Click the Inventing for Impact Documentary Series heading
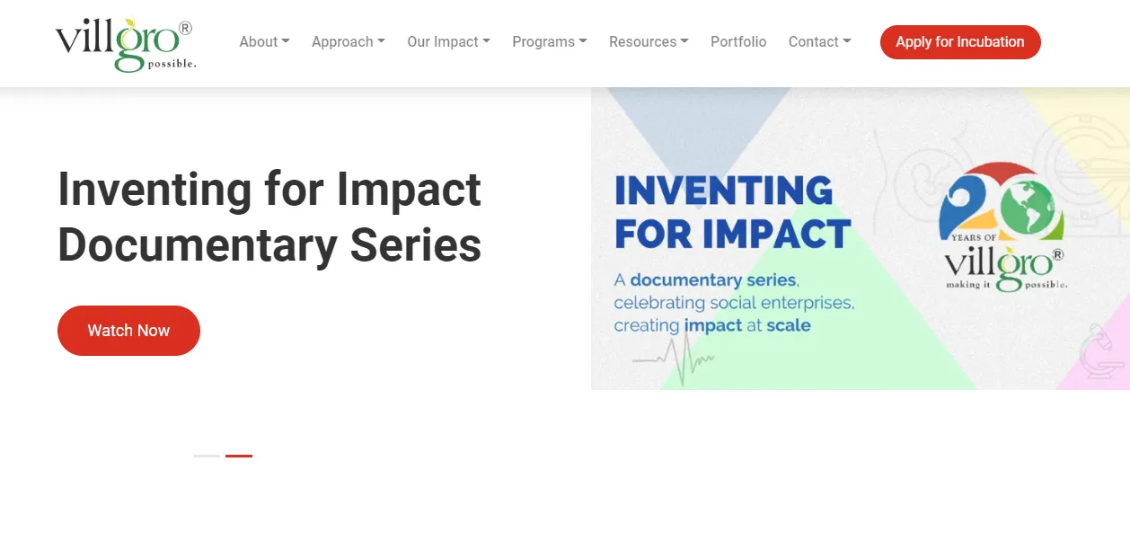The image size is (1130, 550). 269,217
